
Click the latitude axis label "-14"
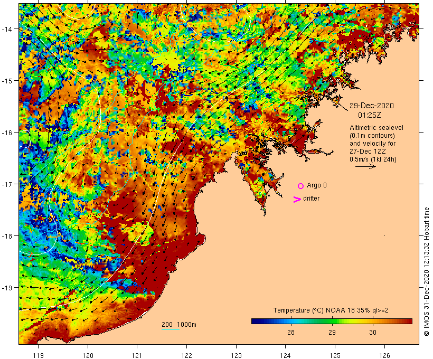(x=7, y=29)
